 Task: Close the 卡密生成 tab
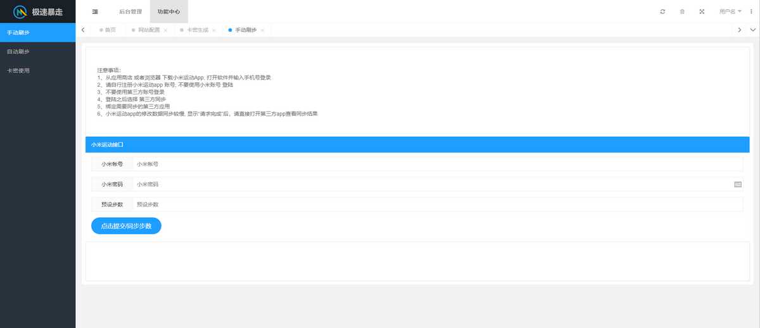click(214, 30)
